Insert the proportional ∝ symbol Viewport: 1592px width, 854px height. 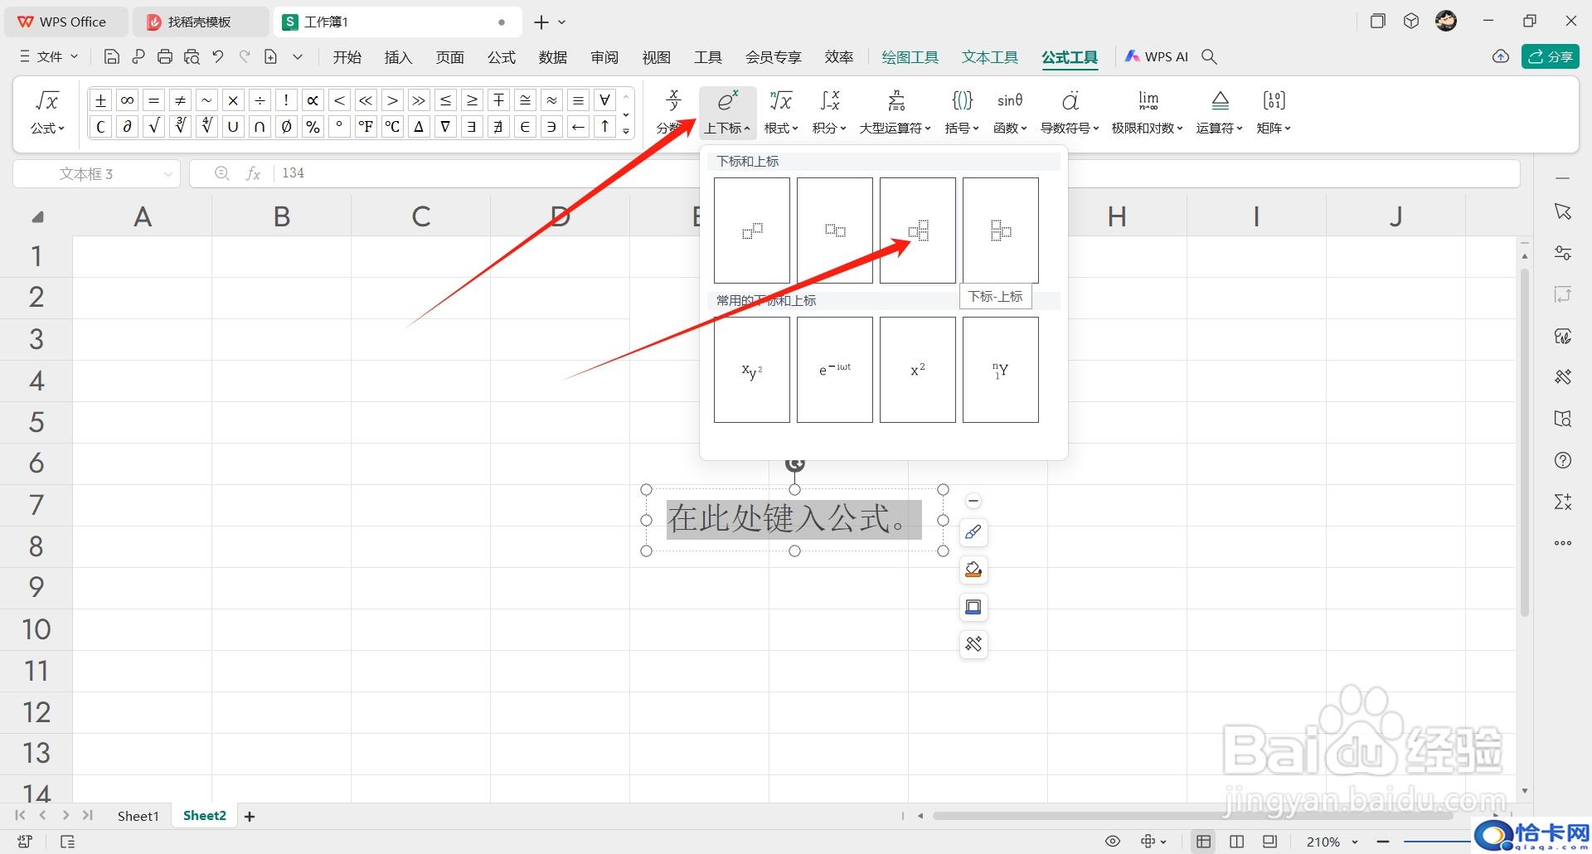pos(313,100)
